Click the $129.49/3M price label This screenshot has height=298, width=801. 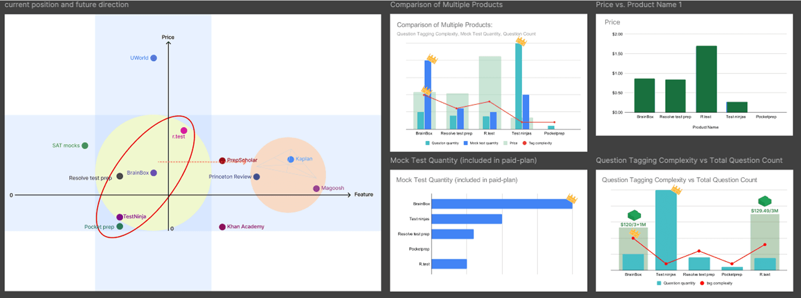coord(765,211)
